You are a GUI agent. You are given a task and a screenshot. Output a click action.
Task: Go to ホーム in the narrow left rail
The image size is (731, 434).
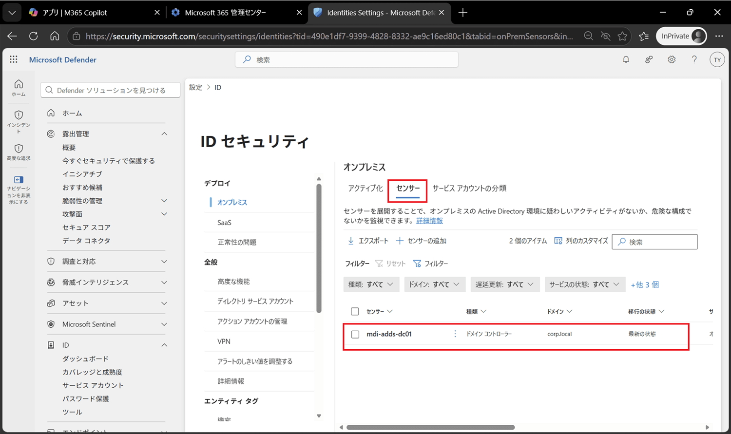(x=19, y=88)
